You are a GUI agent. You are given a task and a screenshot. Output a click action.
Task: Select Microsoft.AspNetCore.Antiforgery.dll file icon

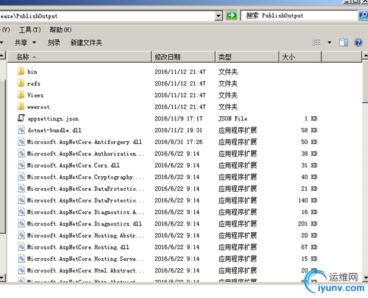coord(21,142)
